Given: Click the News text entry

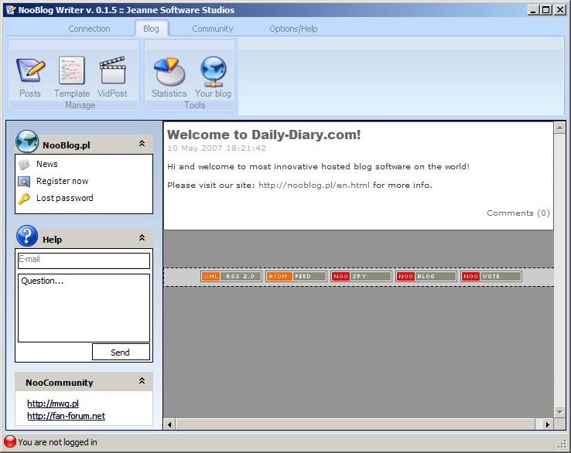Looking at the screenshot, I should [47, 164].
